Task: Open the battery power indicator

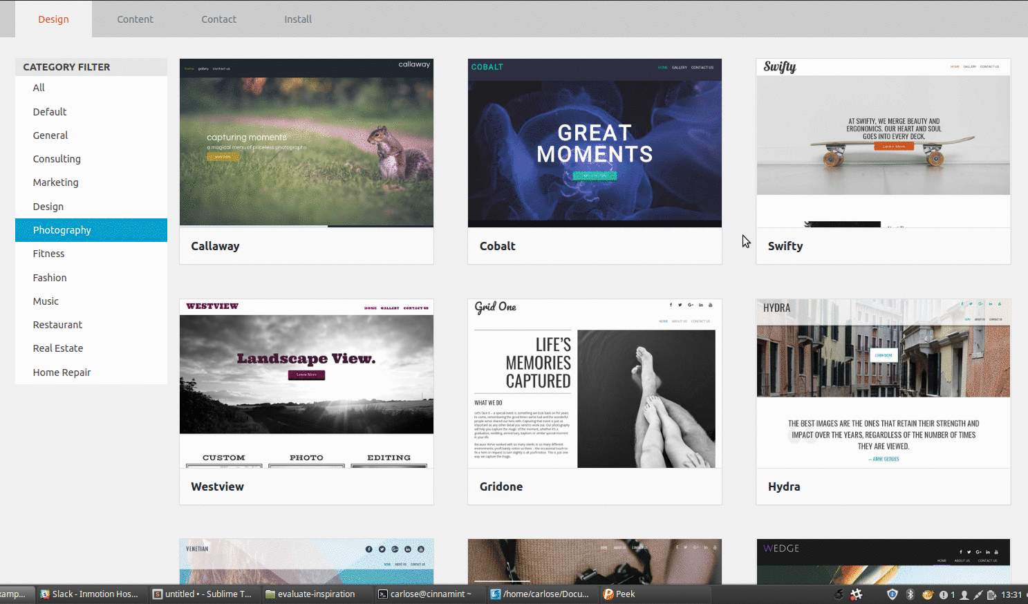Action: (991, 594)
